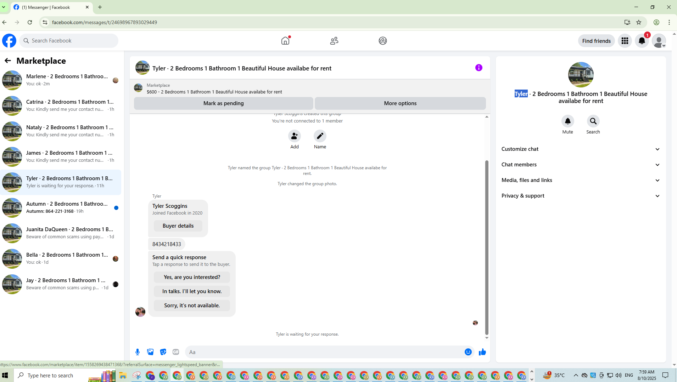Send 'Sorry, it's not available.' reply
Image resolution: width=677 pixels, height=382 pixels.
[x=192, y=306]
